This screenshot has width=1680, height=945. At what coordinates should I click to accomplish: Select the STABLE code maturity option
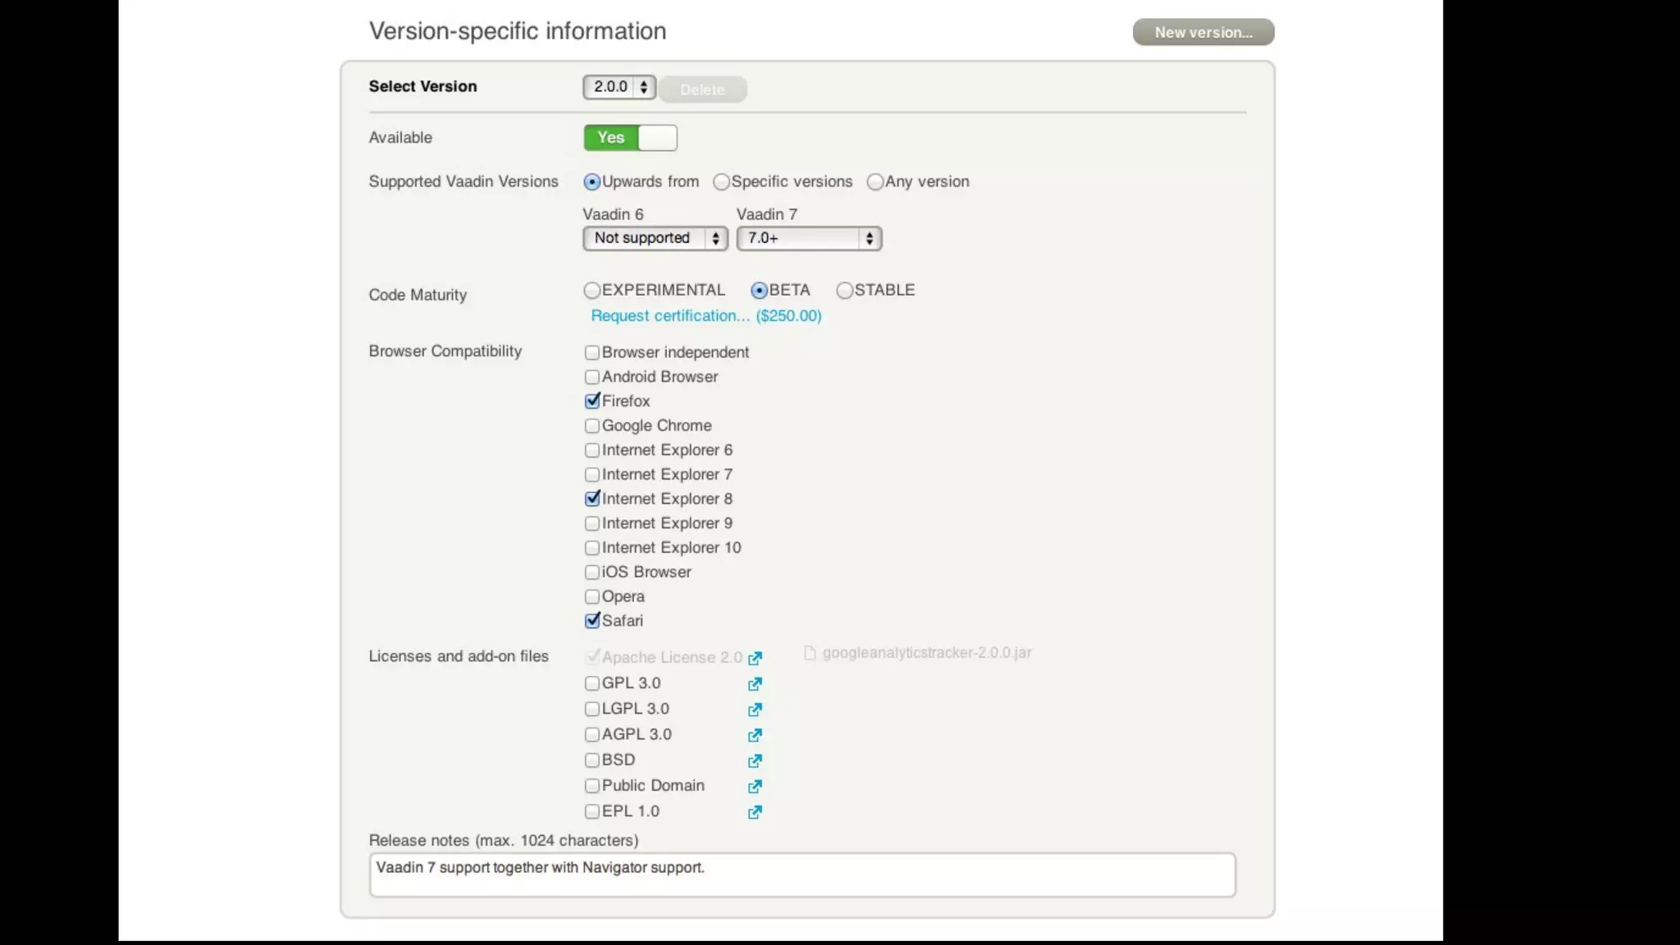click(x=845, y=290)
